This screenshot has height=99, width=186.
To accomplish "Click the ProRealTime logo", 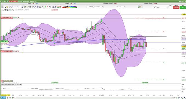I will pyautogui.click(x=7, y=81).
